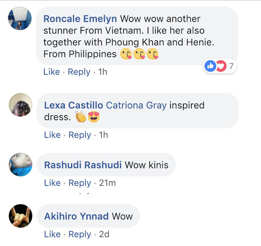Open Roncale Emelyn's profile name link
261x246 pixels.
(80, 19)
